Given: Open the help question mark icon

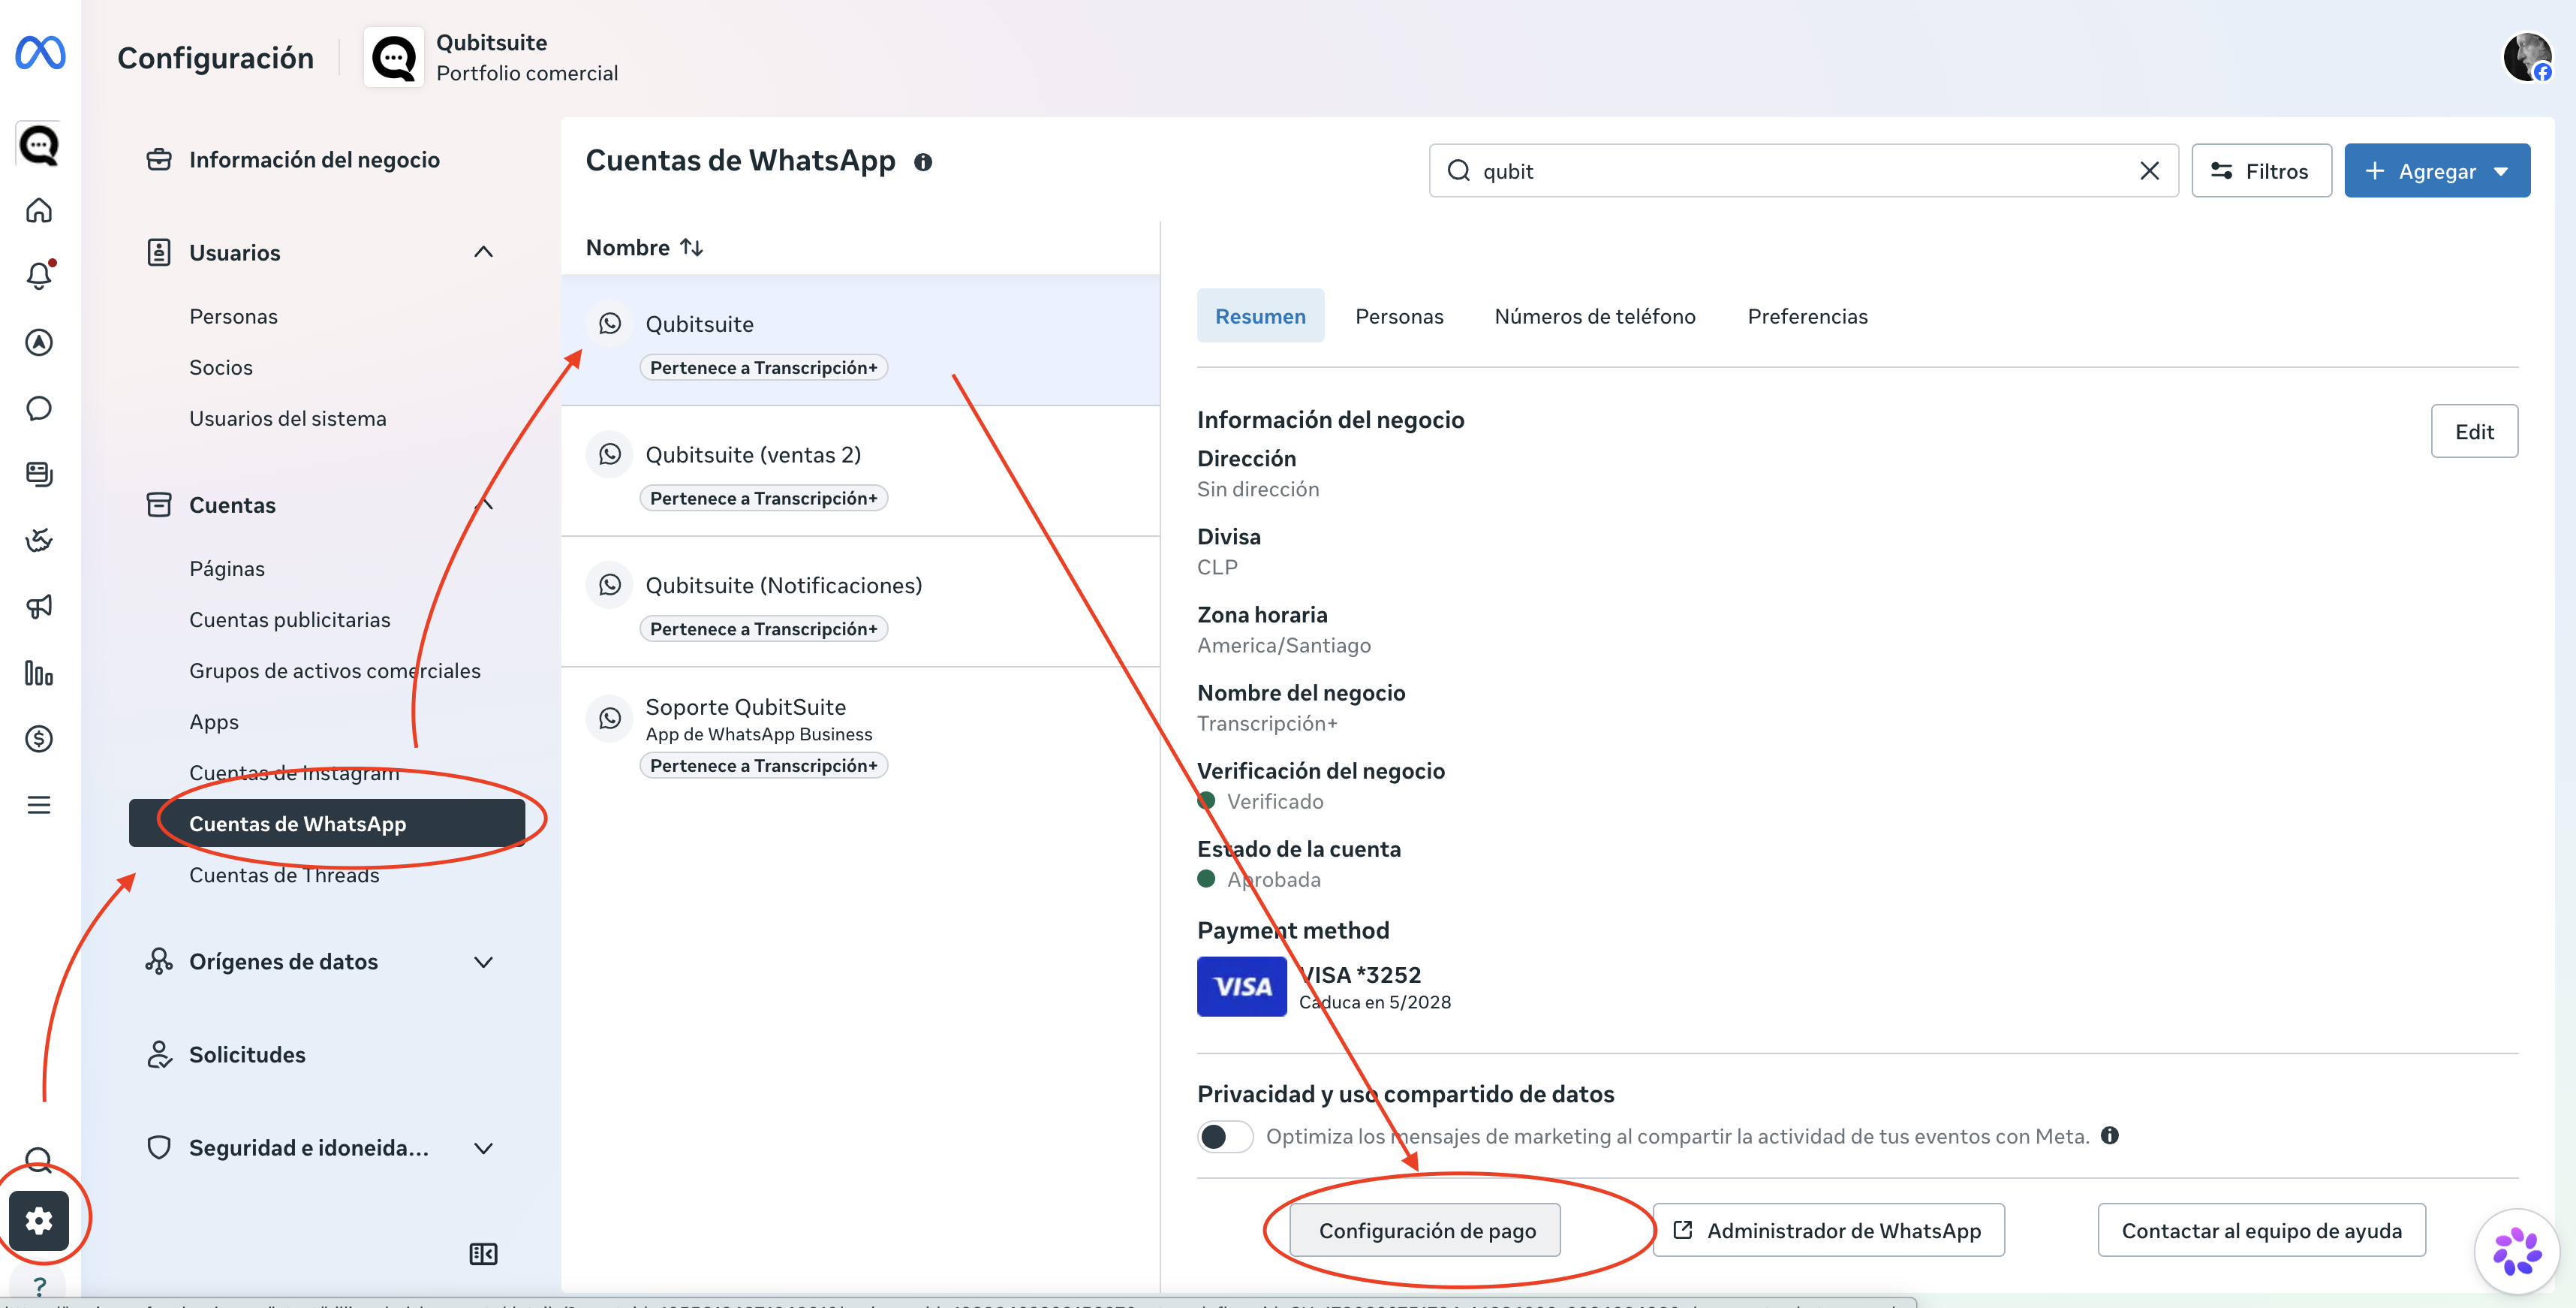Looking at the screenshot, I should coord(39,1286).
